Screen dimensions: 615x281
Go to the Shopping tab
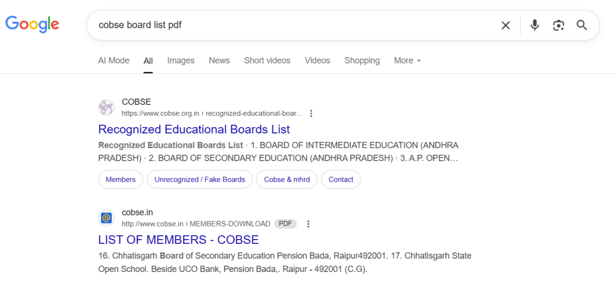(362, 61)
